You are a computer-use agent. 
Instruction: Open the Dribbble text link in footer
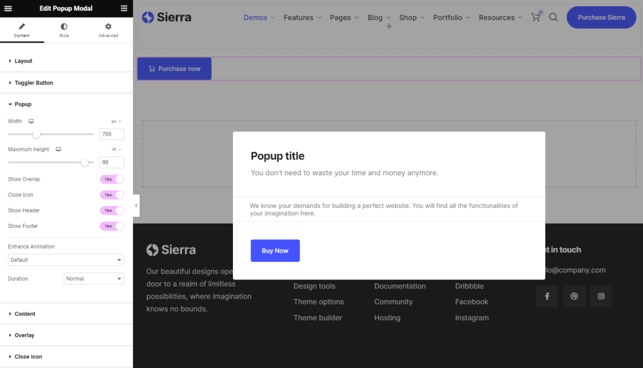(x=469, y=286)
